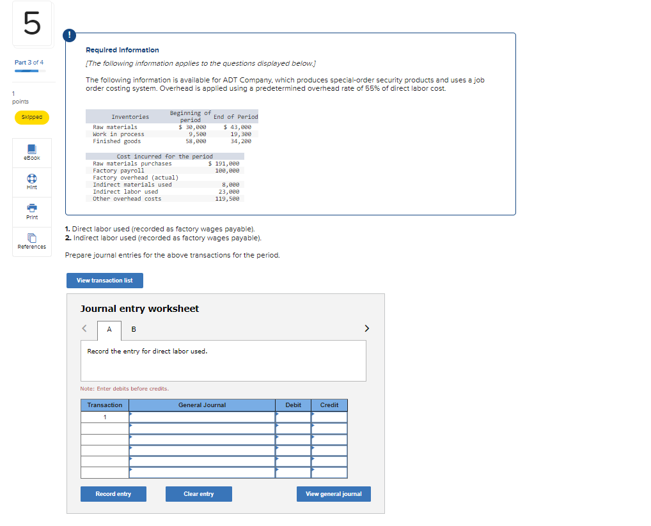Click the Factory payroll row value 100,000
This screenshot has height=526, width=651.
pyautogui.click(x=227, y=171)
